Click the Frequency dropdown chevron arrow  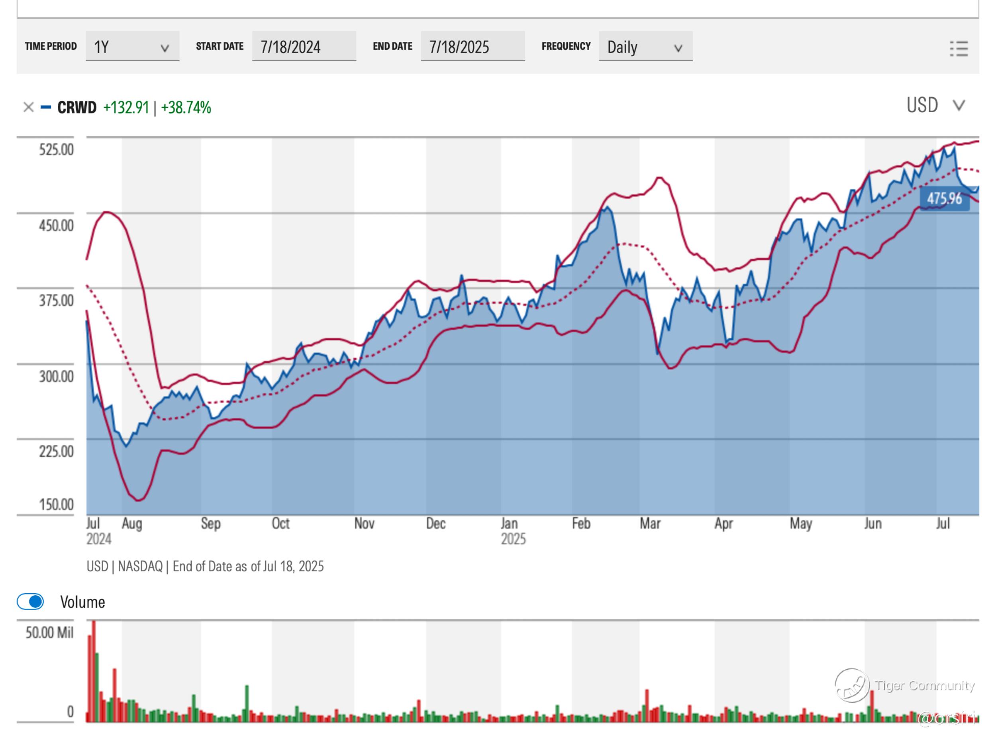[x=678, y=48]
